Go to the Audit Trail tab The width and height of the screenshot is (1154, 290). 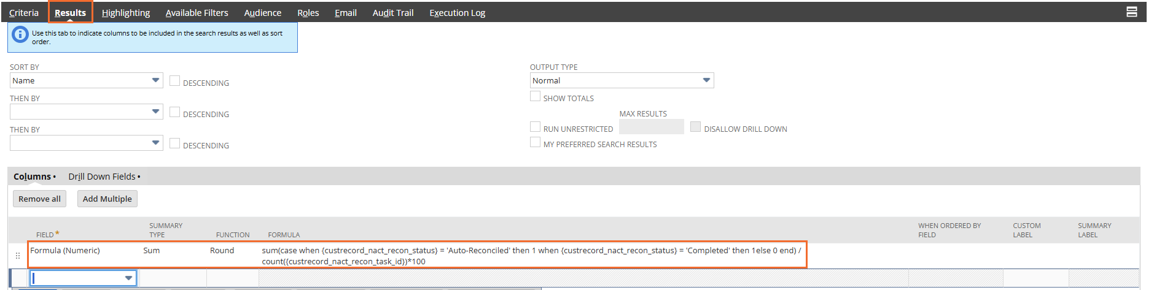click(x=393, y=12)
